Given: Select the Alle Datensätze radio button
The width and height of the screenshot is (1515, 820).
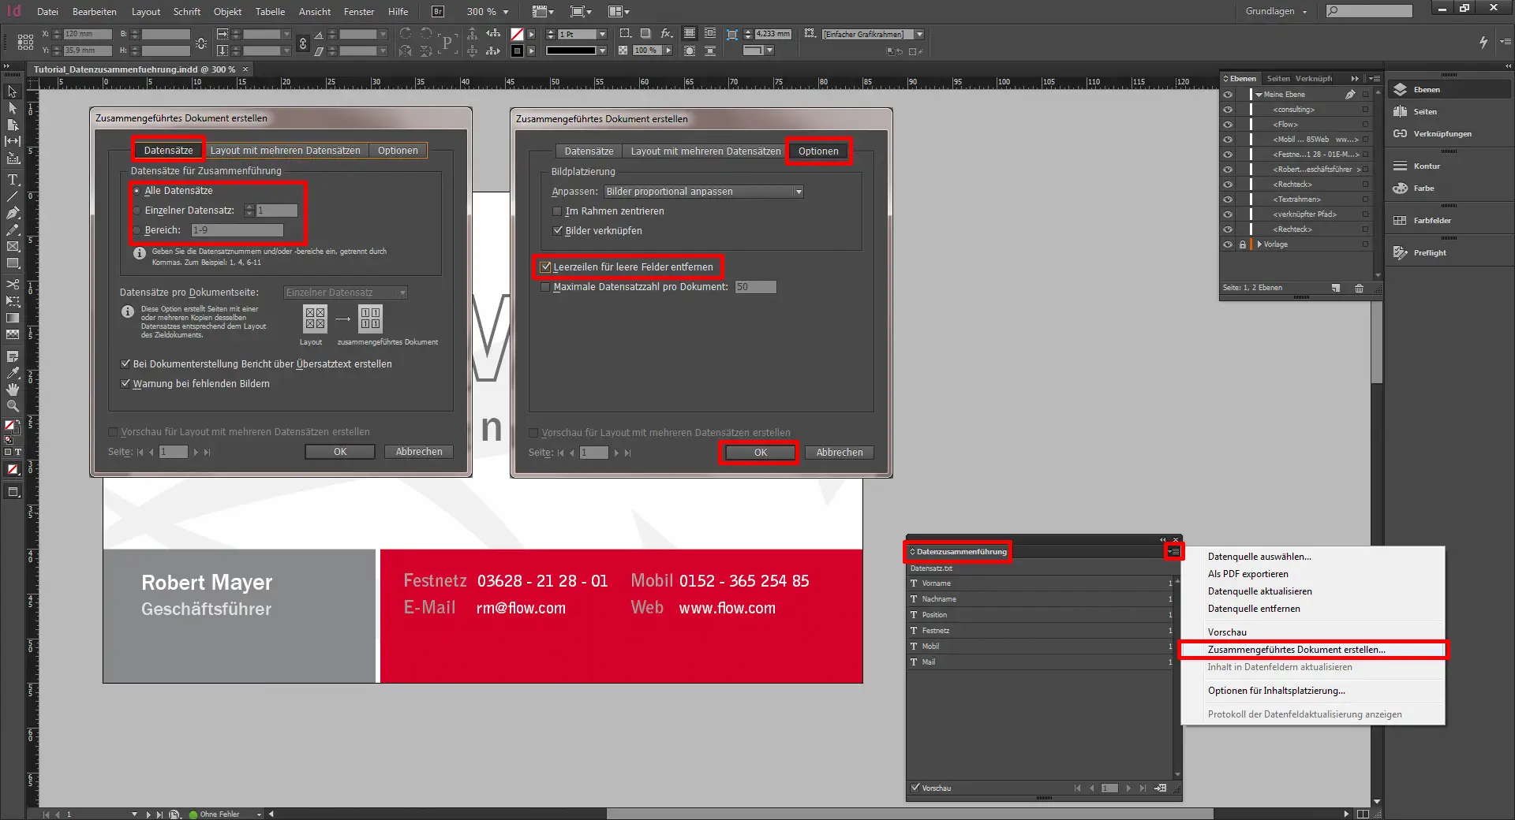Looking at the screenshot, I should (x=136, y=190).
